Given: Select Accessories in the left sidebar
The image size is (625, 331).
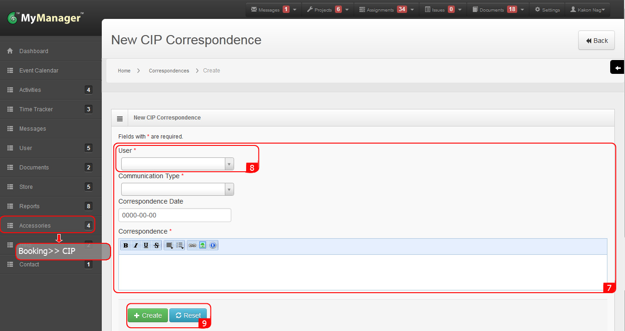Looking at the screenshot, I should pos(35,226).
